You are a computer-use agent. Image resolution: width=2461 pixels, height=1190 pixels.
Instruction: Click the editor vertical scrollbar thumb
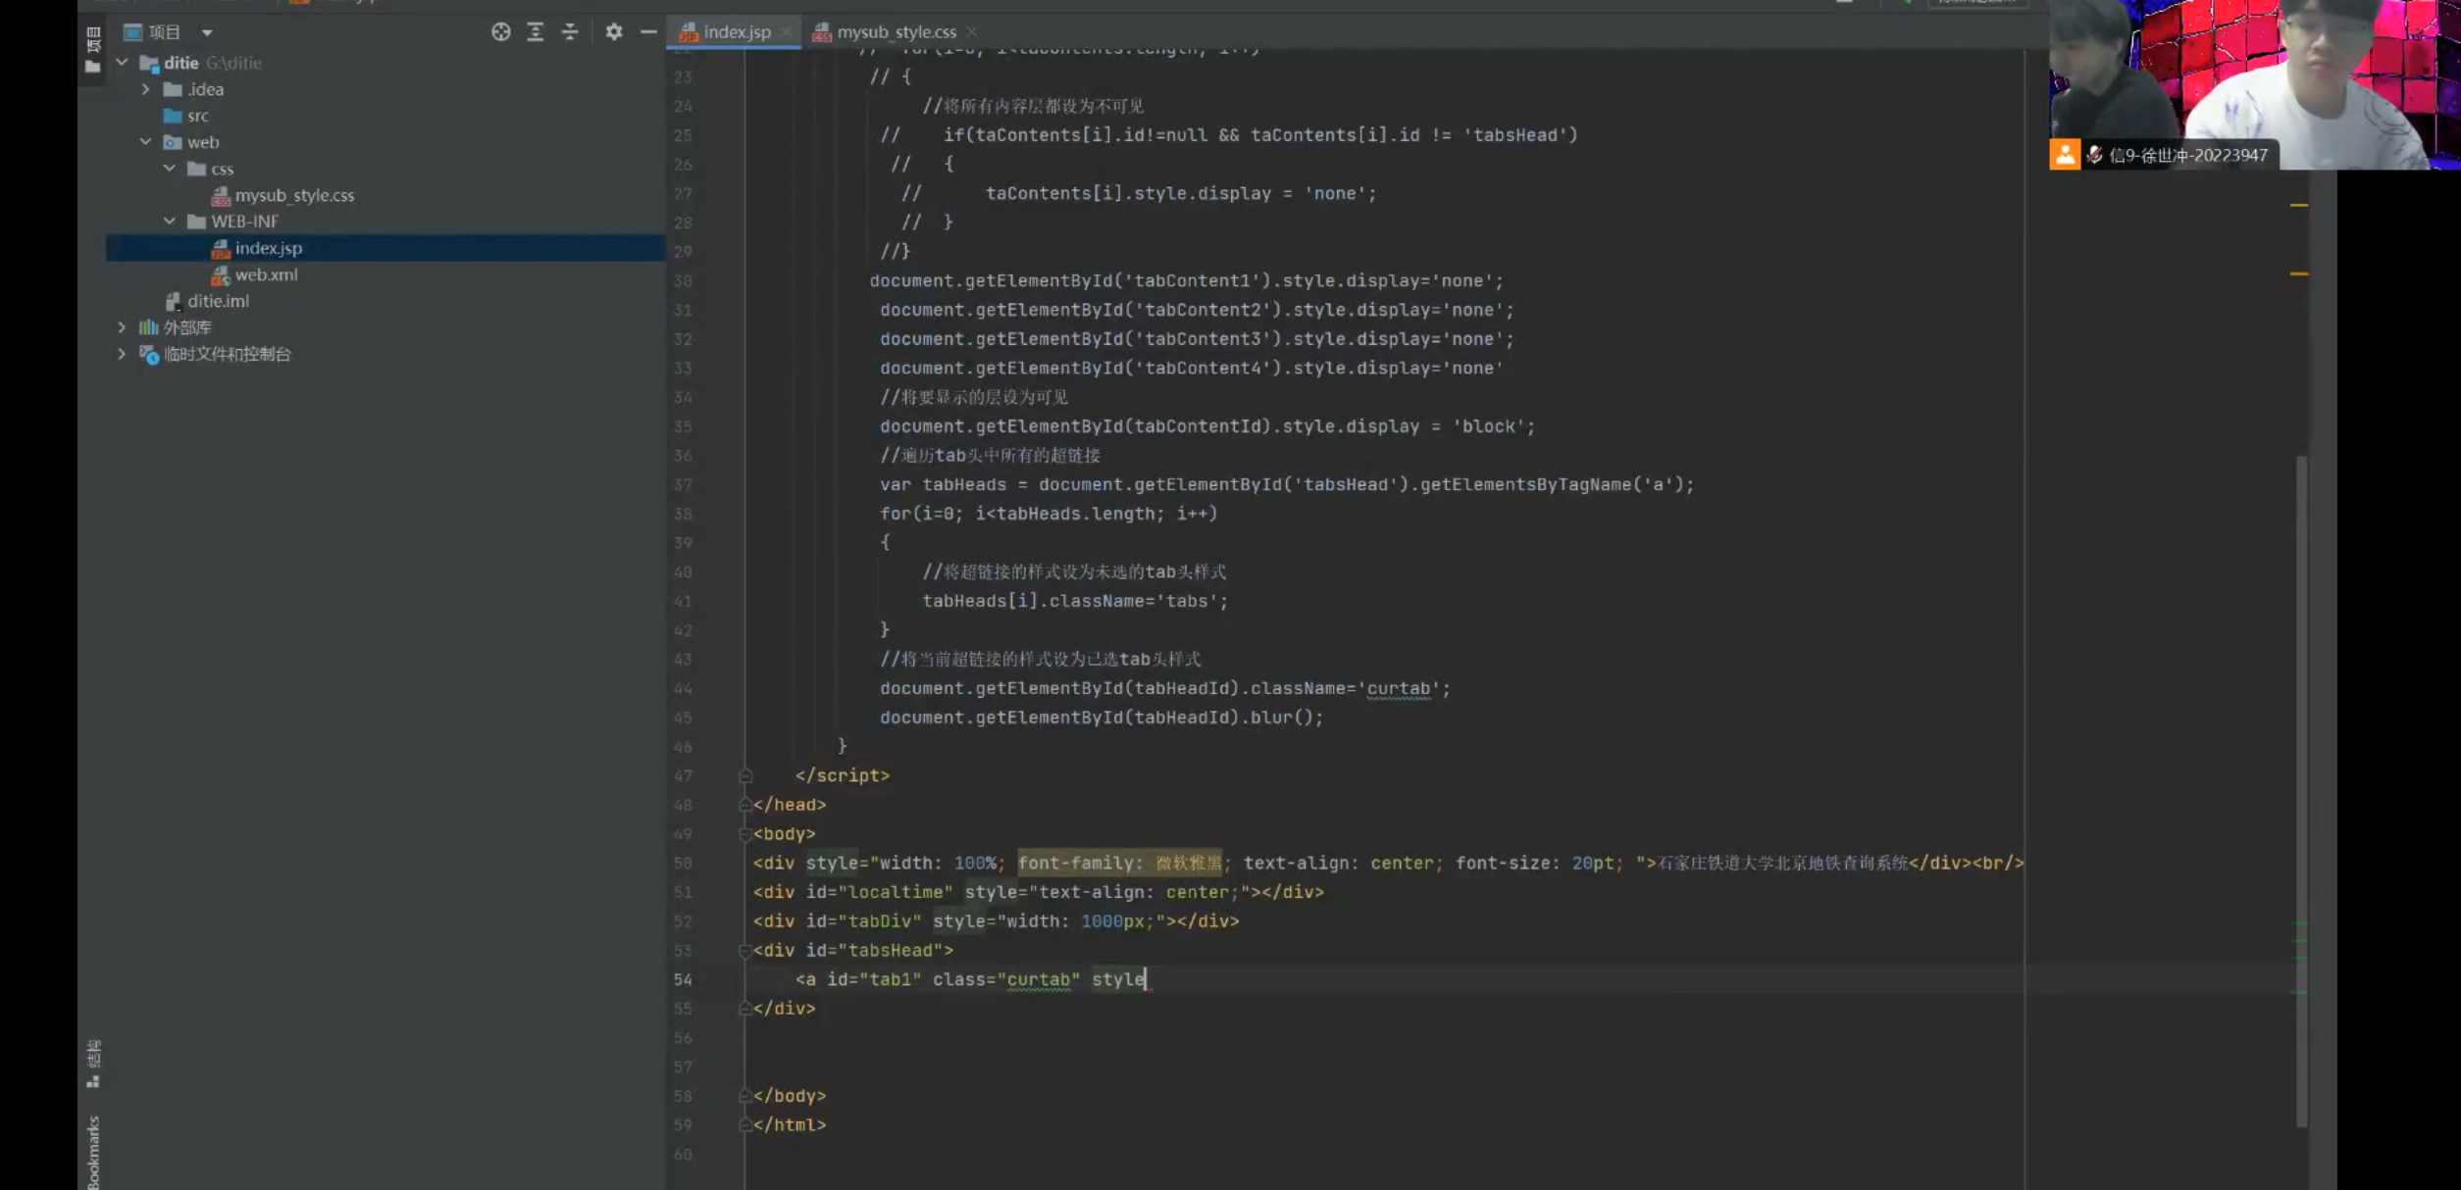2301,790
